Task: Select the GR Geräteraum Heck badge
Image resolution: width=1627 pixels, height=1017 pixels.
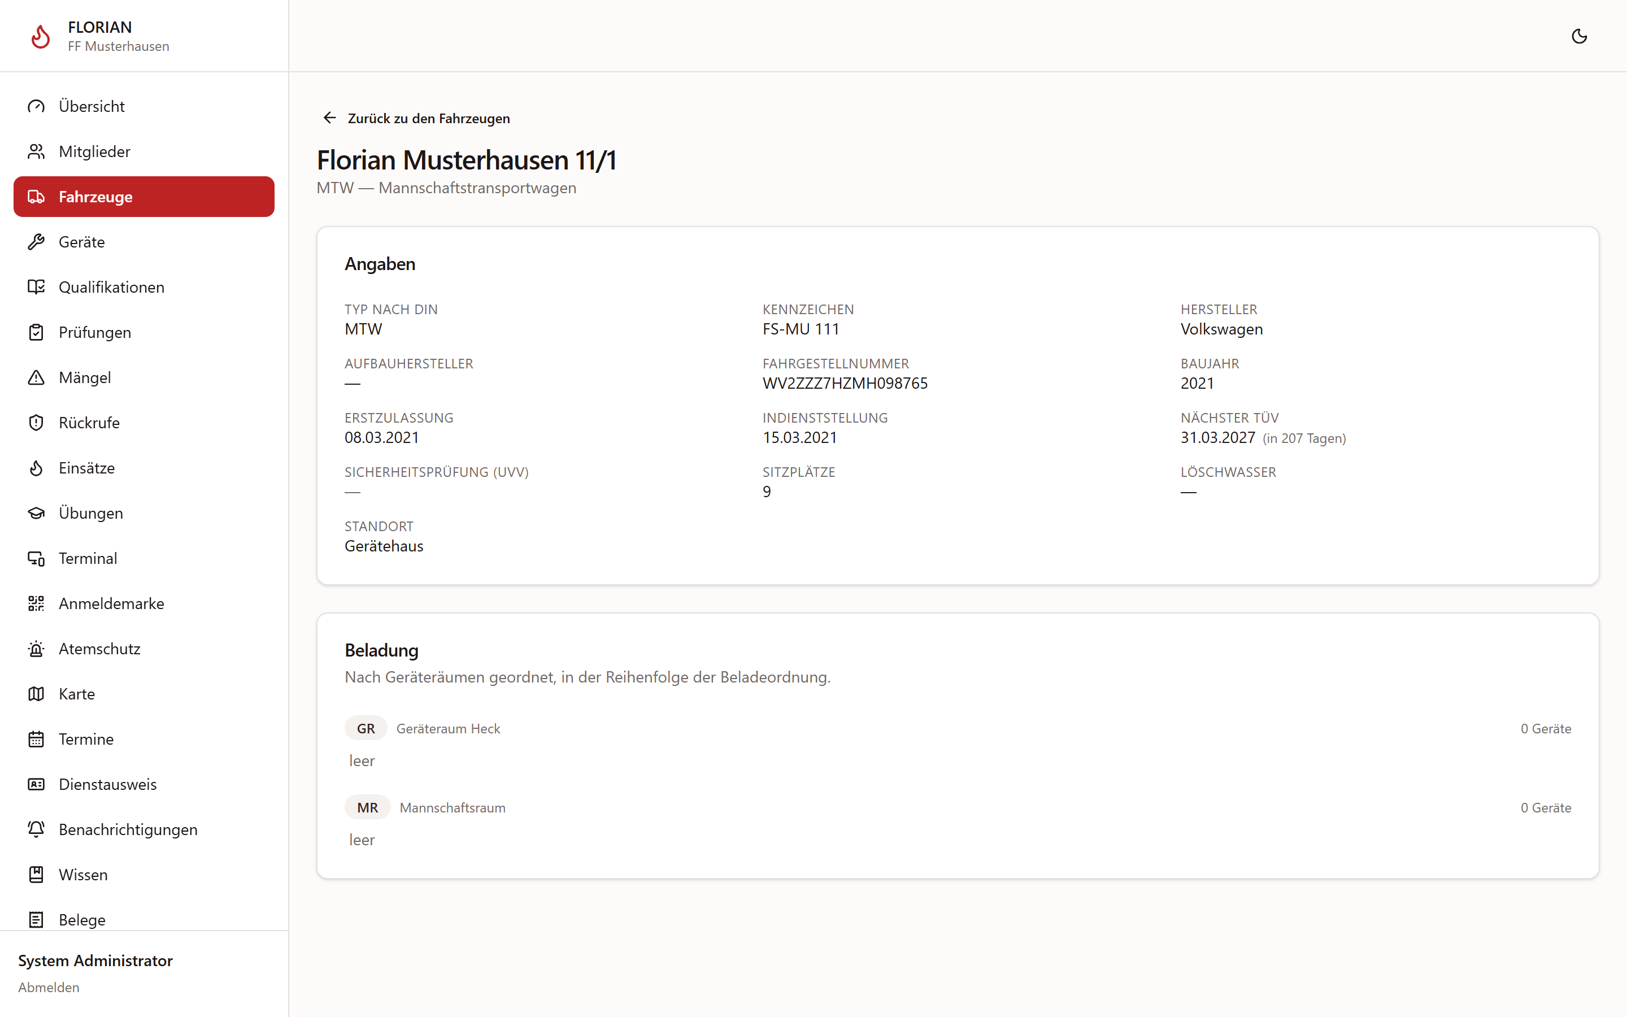Action: 366,728
